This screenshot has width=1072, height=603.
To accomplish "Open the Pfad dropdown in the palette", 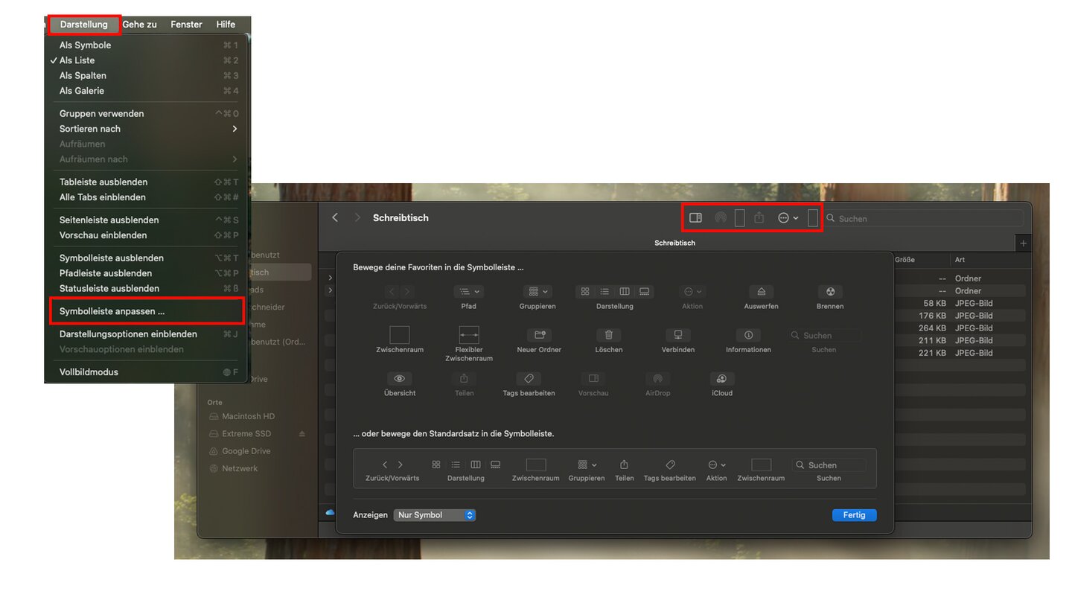I will click(x=469, y=292).
